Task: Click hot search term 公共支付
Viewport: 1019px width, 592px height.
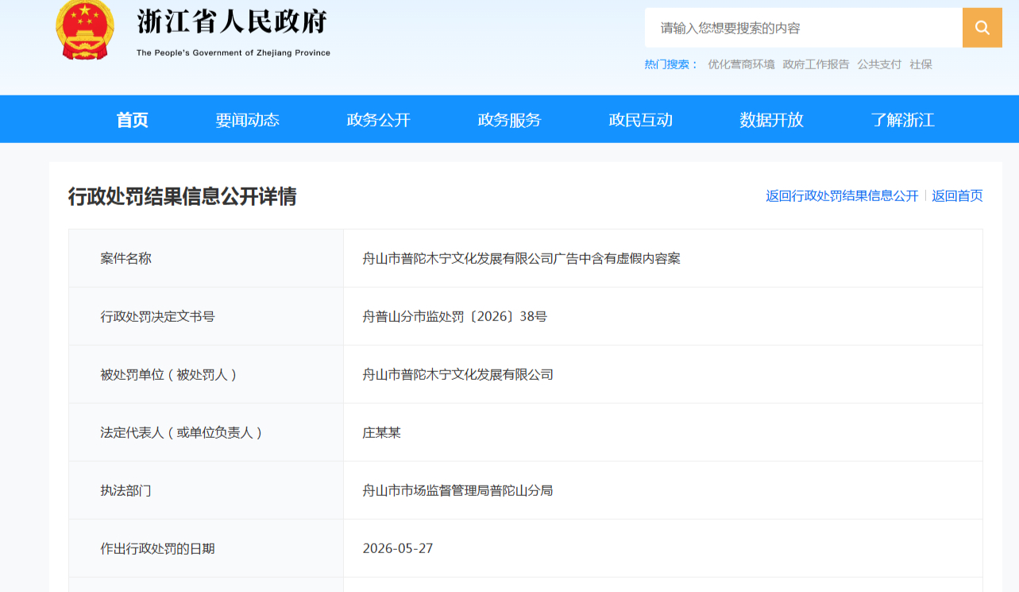Action: coord(879,64)
